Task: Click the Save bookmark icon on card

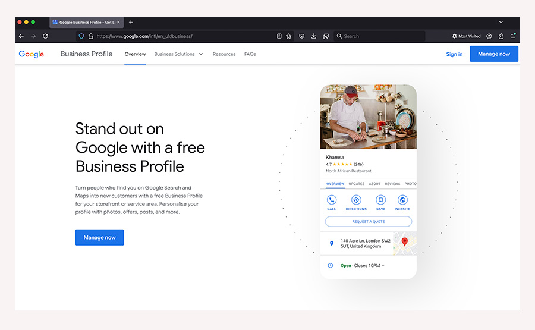Action: pyautogui.click(x=381, y=200)
